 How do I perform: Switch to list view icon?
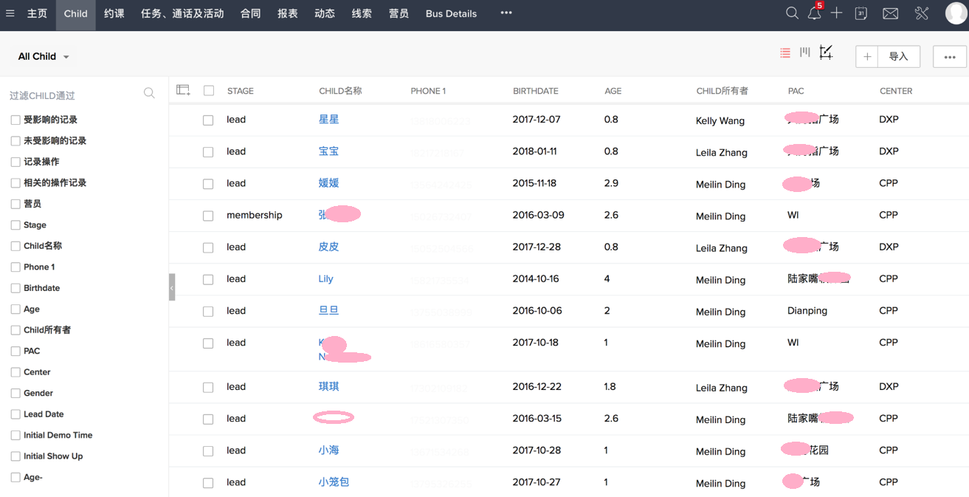click(784, 52)
